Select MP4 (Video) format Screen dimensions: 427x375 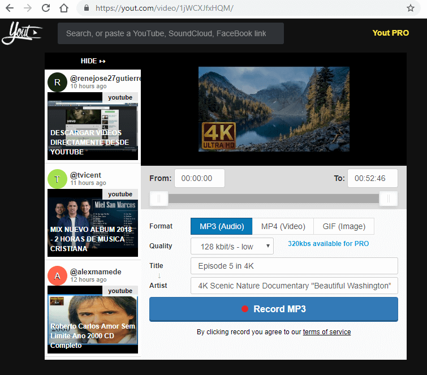click(283, 226)
